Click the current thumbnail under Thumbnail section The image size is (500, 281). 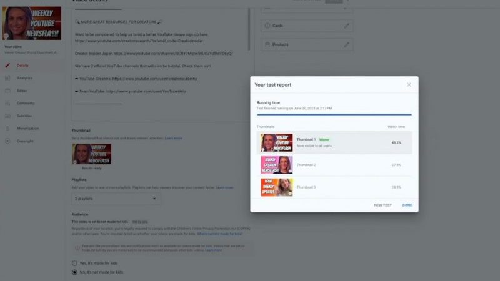tap(92, 154)
